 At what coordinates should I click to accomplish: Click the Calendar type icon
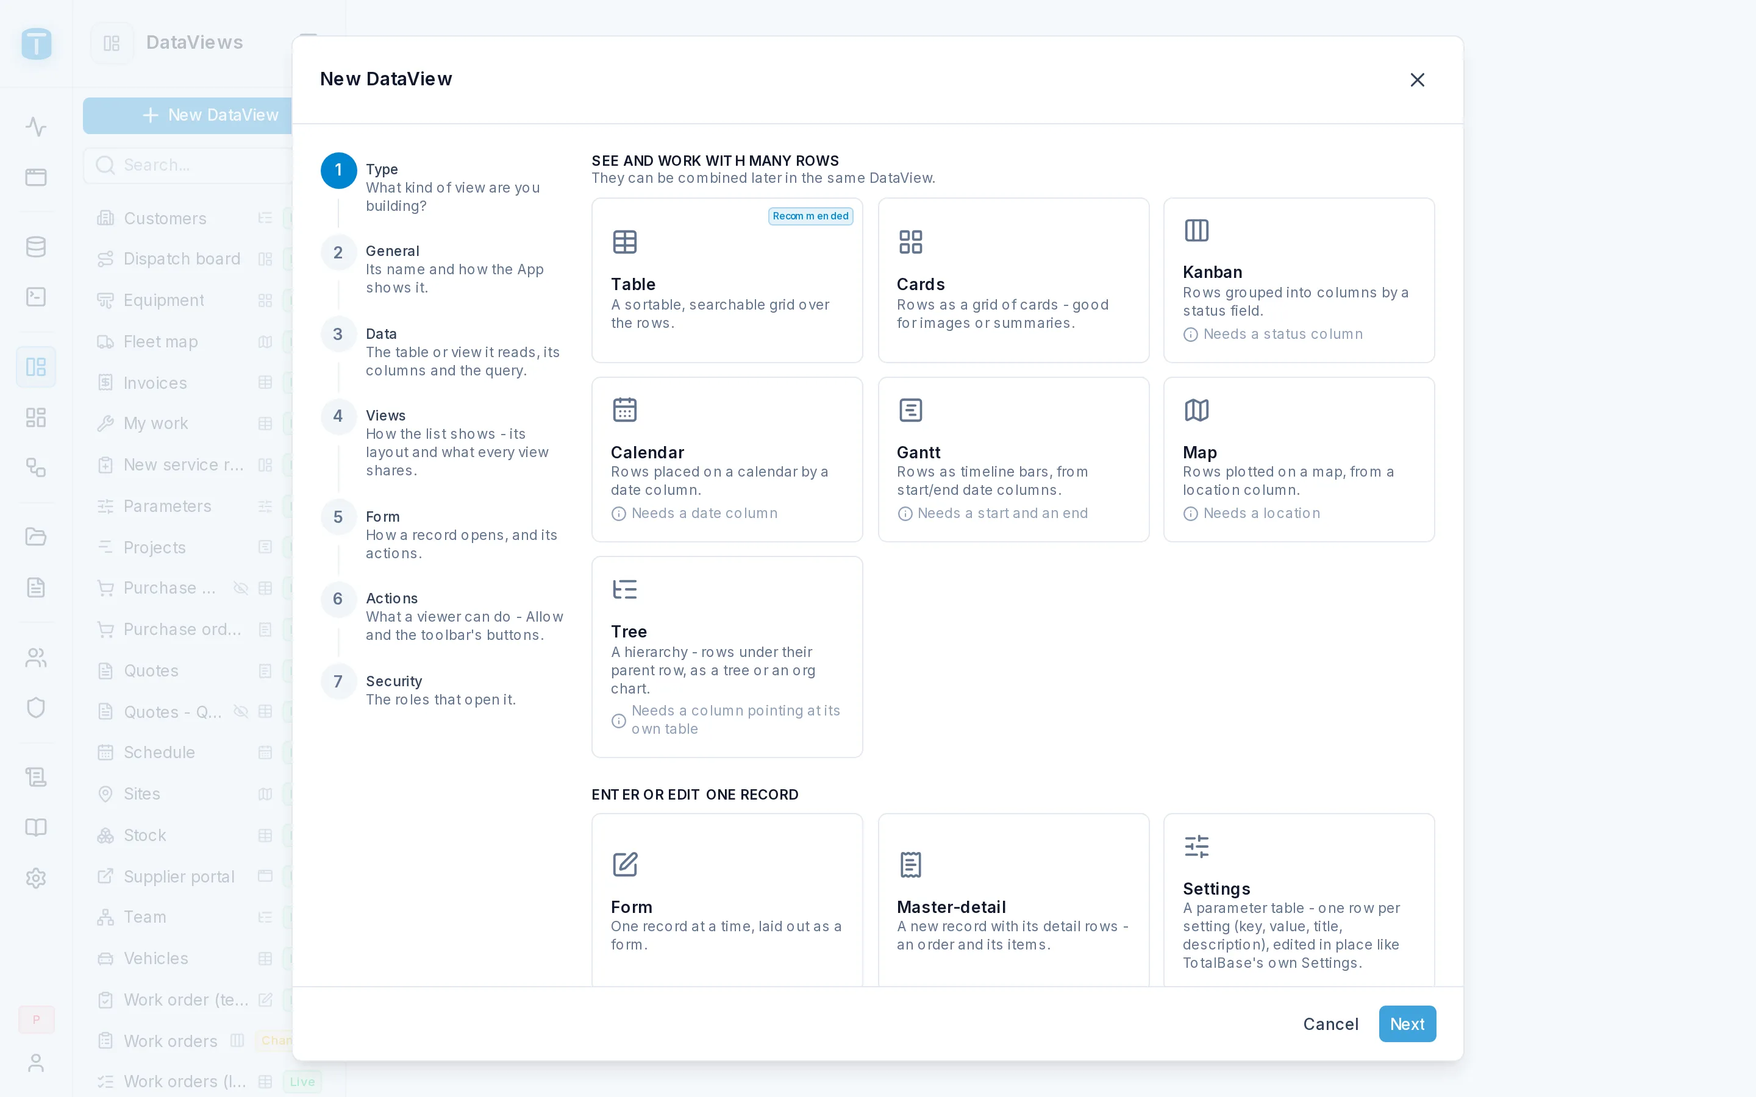coord(624,410)
